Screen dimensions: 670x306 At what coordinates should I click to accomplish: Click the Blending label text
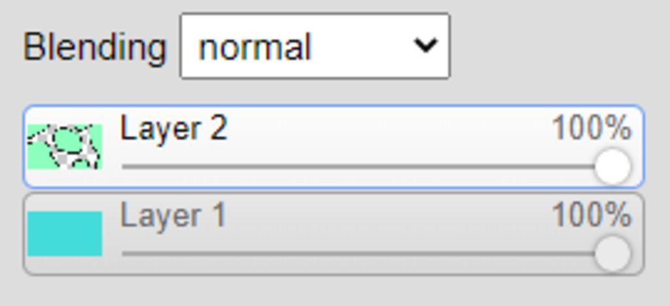pos(94,47)
